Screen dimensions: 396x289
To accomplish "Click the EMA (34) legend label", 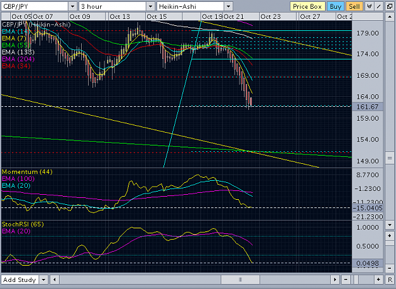I will click(16, 66).
